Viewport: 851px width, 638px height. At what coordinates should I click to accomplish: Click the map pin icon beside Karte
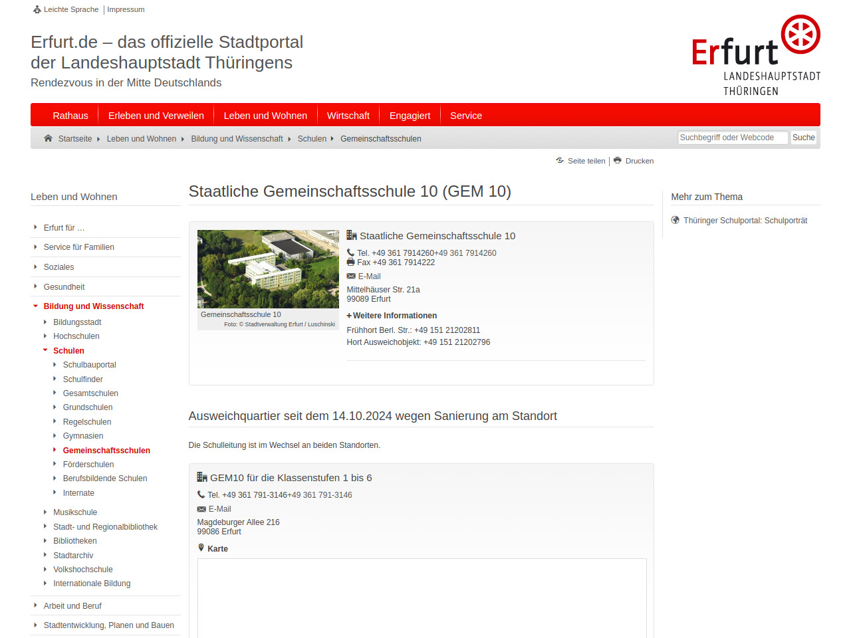[201, 548]
